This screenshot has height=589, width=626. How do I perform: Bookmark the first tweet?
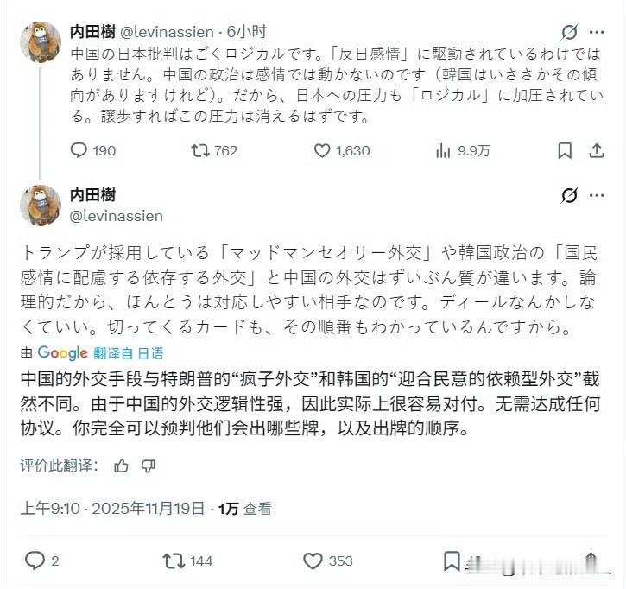click(565, 150)
